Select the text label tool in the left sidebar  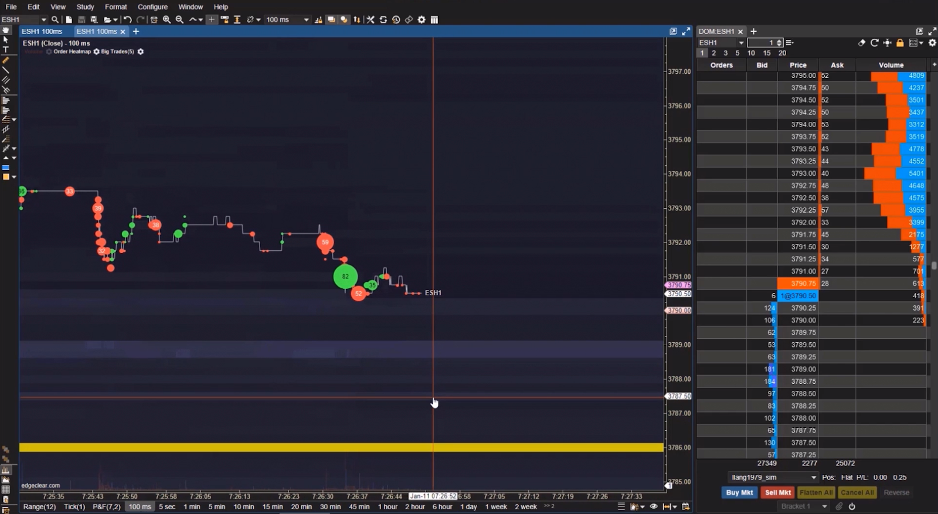coord(6,50)
